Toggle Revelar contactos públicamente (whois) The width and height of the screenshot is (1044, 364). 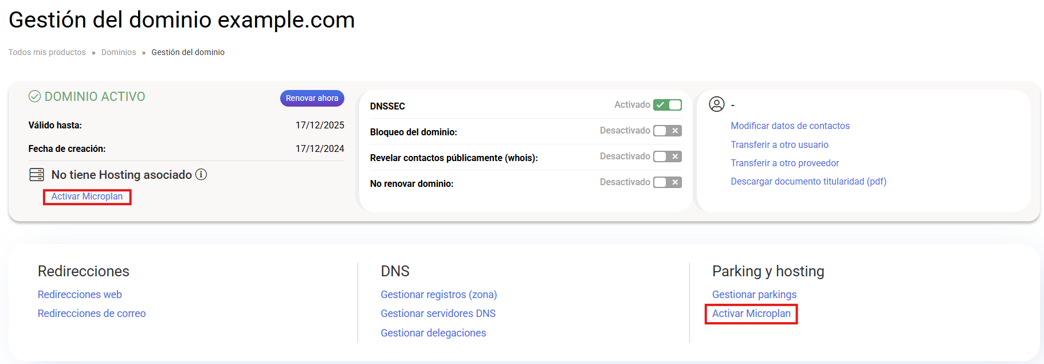(x=667, y=156)
